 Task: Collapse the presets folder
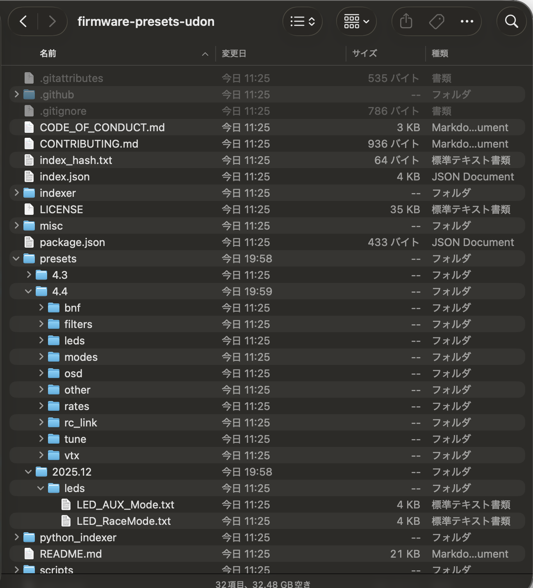[x=16, y=259]
